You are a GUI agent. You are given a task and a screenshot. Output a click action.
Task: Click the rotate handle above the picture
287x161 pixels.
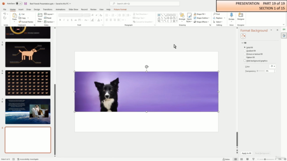pyautogui.click(x=147, y=67)
